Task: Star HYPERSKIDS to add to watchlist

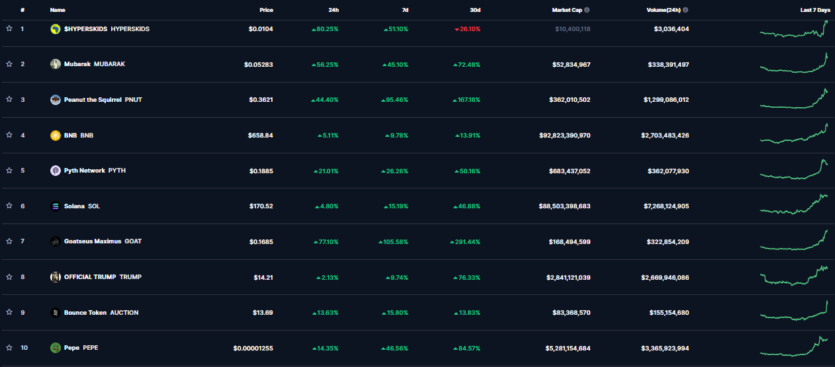Action: pyautogui.click(x=9, y=29)
